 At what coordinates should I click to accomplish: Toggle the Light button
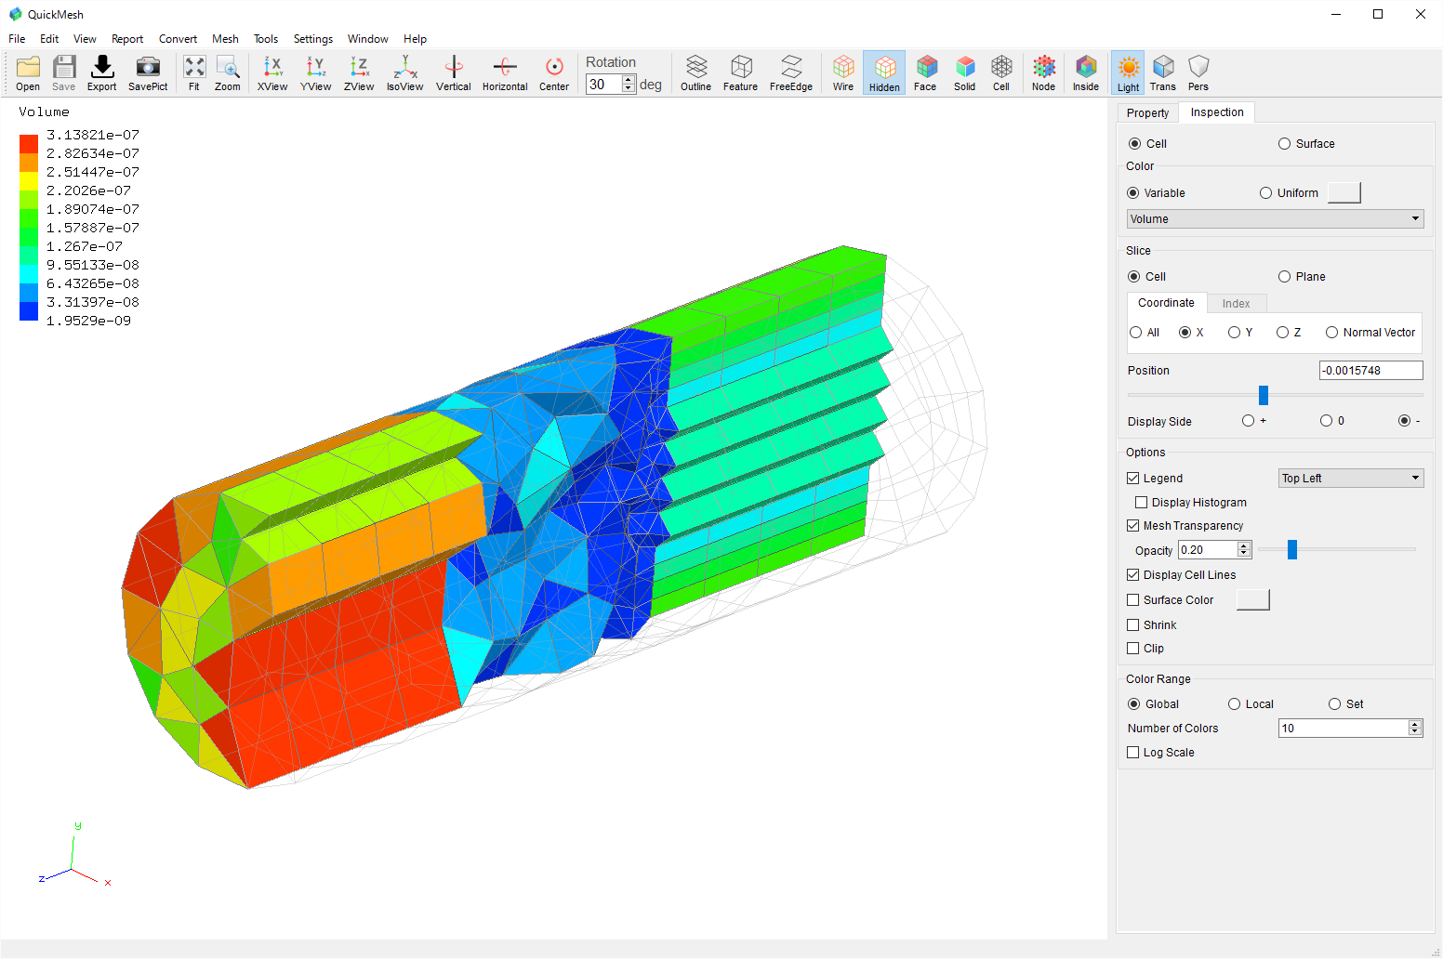coord(1128,72)
